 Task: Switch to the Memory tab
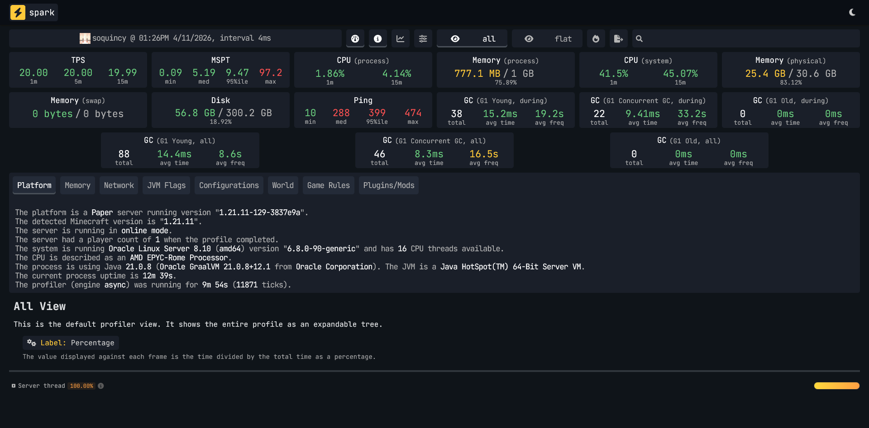(77, 185)
